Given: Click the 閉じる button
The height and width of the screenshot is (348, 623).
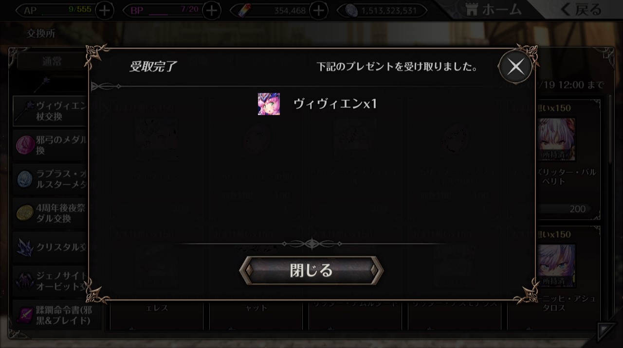Looking at the screenshot, I should [x=311, y=270].
